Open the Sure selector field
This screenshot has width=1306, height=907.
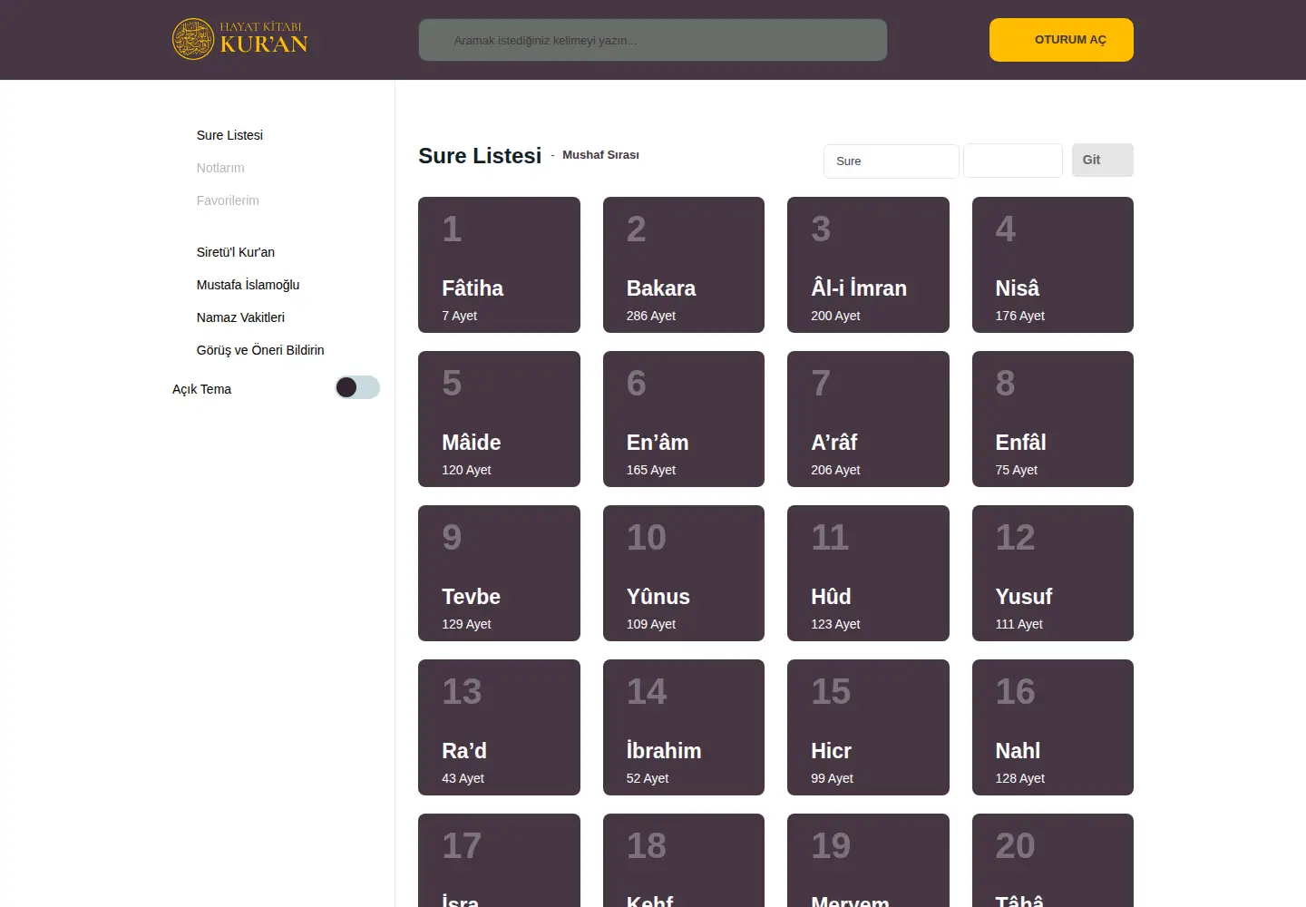tap(891, 161)
